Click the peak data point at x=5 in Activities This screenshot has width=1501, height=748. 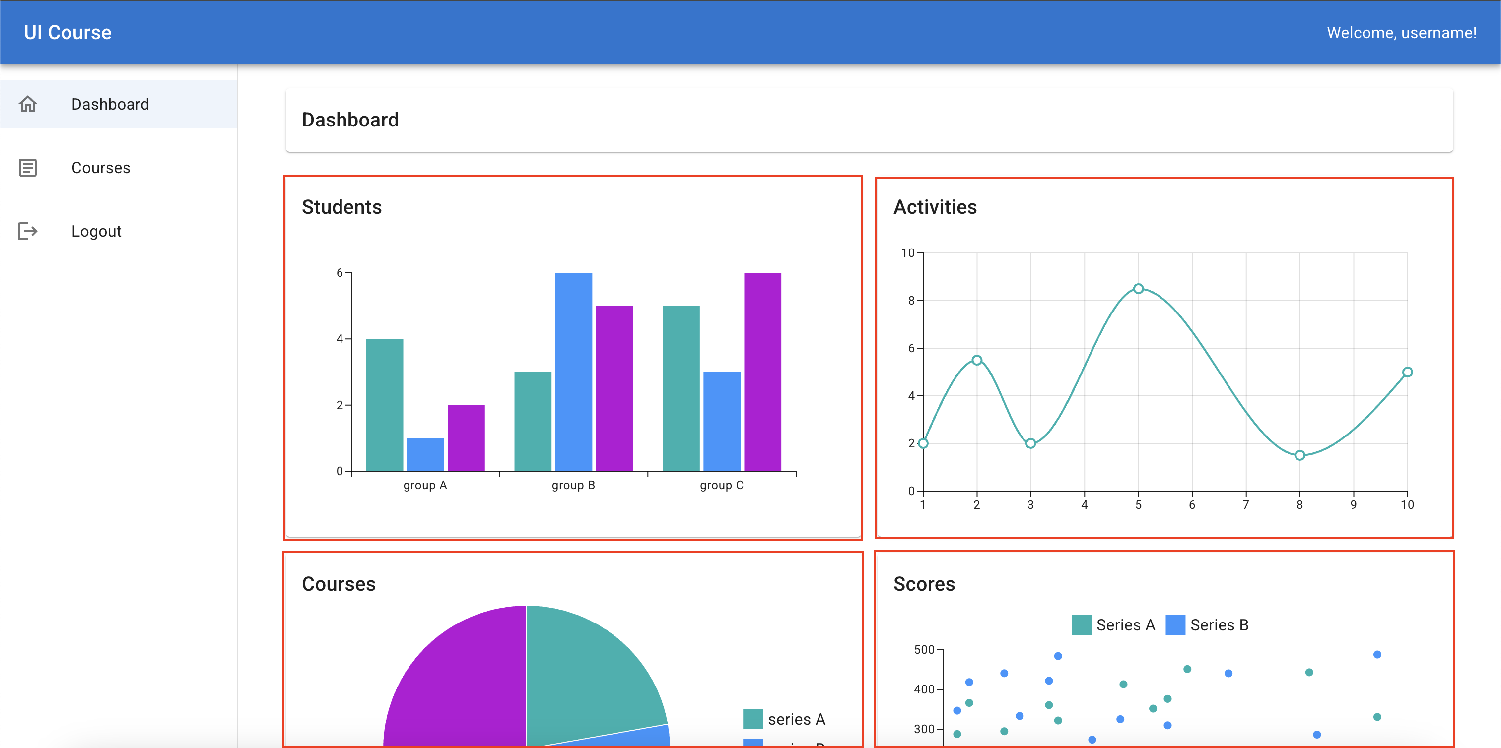[1138, 289]
